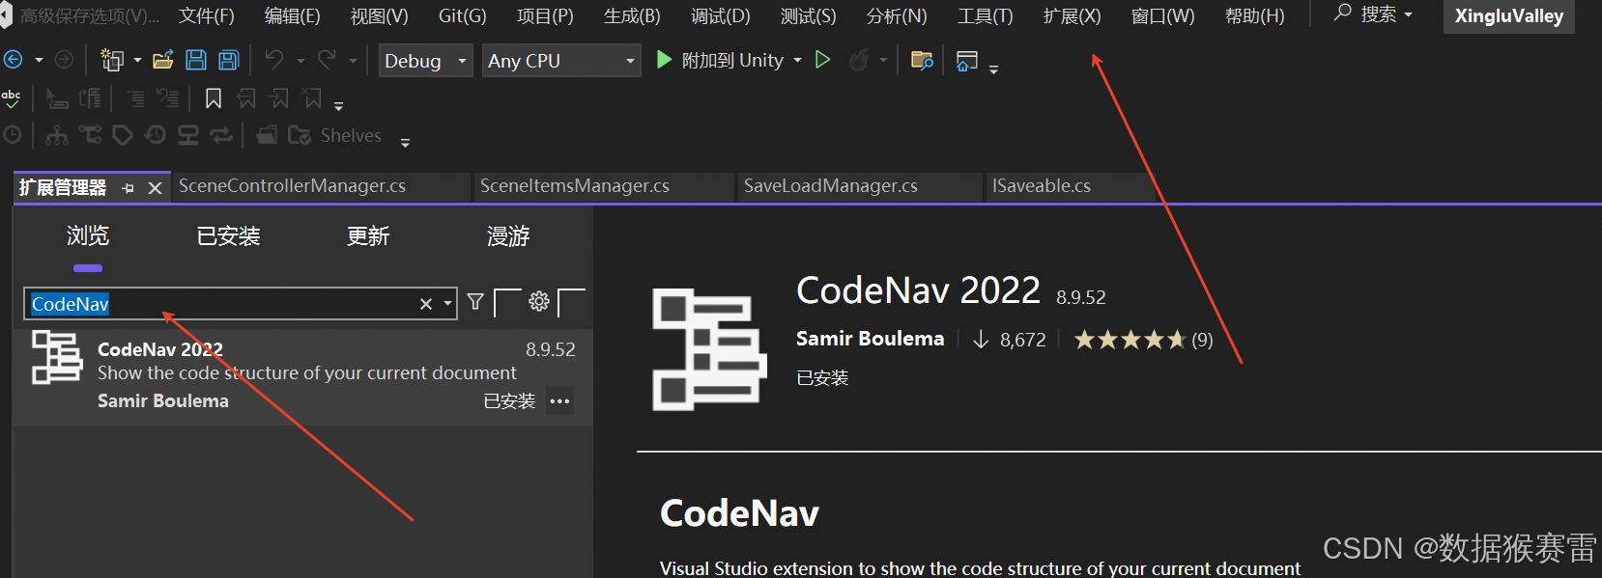Click the Samir Boulema author link
The image size is (1602, 578).
point(870,339)
